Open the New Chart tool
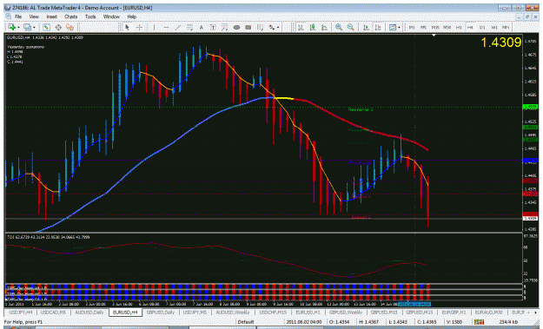The height and width of the screenshot is (329, 543). point(11,27)
